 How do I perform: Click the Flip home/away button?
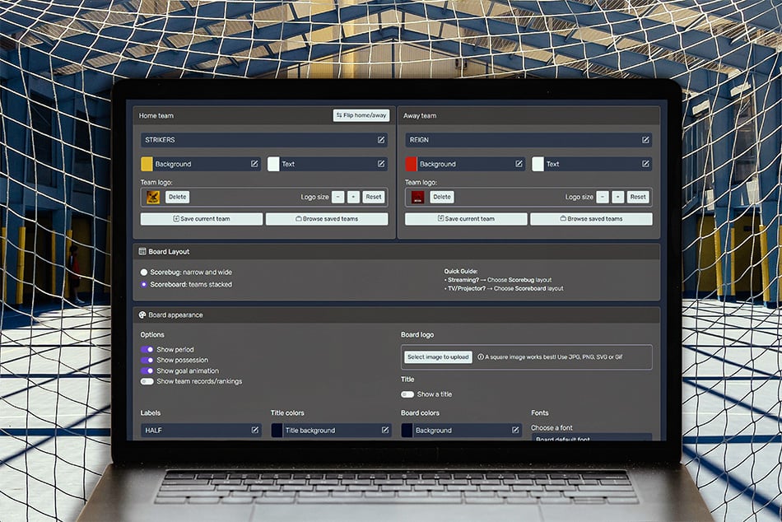click(x=360, y=115)
